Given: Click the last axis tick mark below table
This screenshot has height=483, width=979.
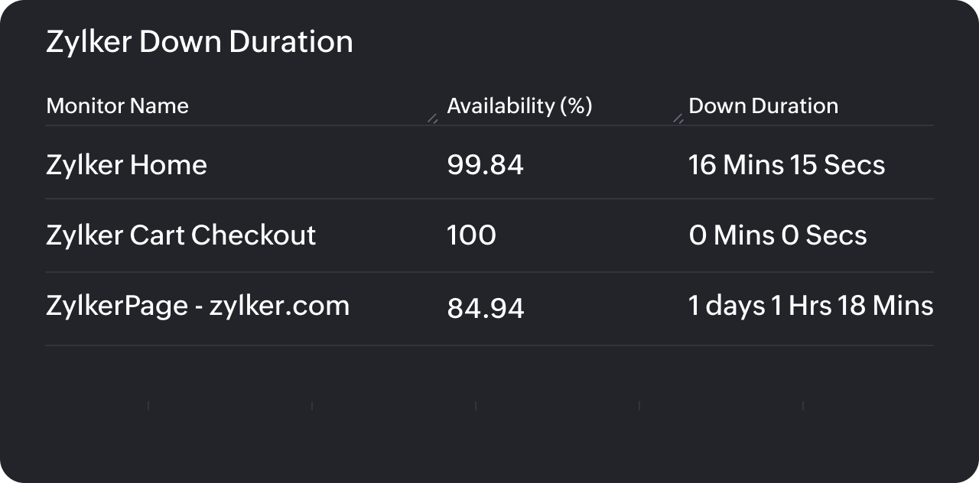Looking at the screenshot, I should 803,405.
